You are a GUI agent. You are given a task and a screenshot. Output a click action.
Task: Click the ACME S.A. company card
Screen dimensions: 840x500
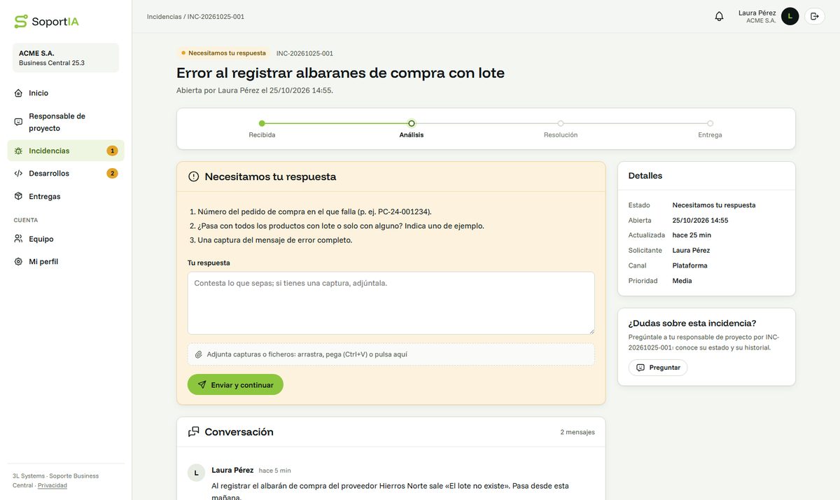(x=66, y=57)
